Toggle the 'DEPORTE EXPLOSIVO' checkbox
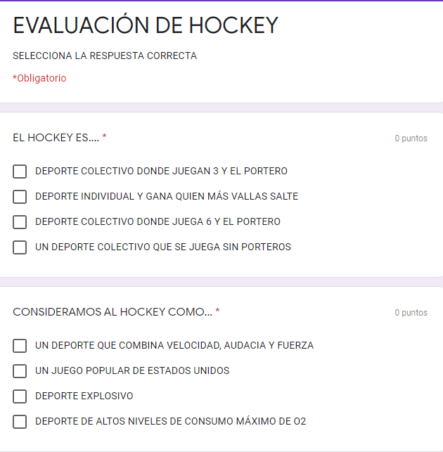This screenshot has height=452, width=443. pos(20,396)
